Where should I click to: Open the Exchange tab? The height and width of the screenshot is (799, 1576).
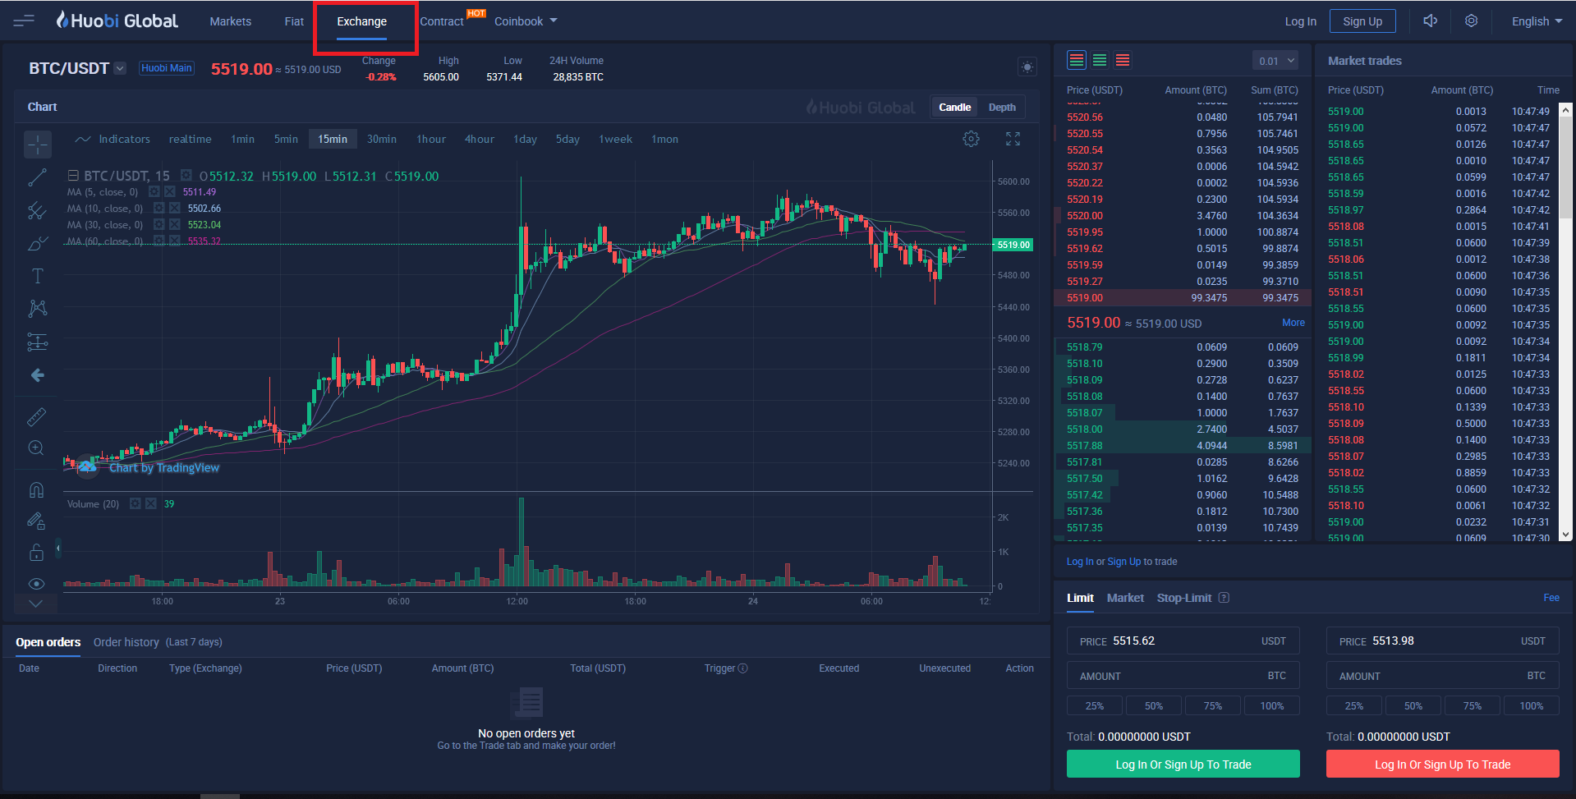coord(361,21)
